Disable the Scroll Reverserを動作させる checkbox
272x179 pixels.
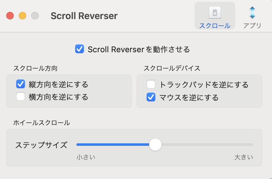pyautogui.click(x=80, y=49)
